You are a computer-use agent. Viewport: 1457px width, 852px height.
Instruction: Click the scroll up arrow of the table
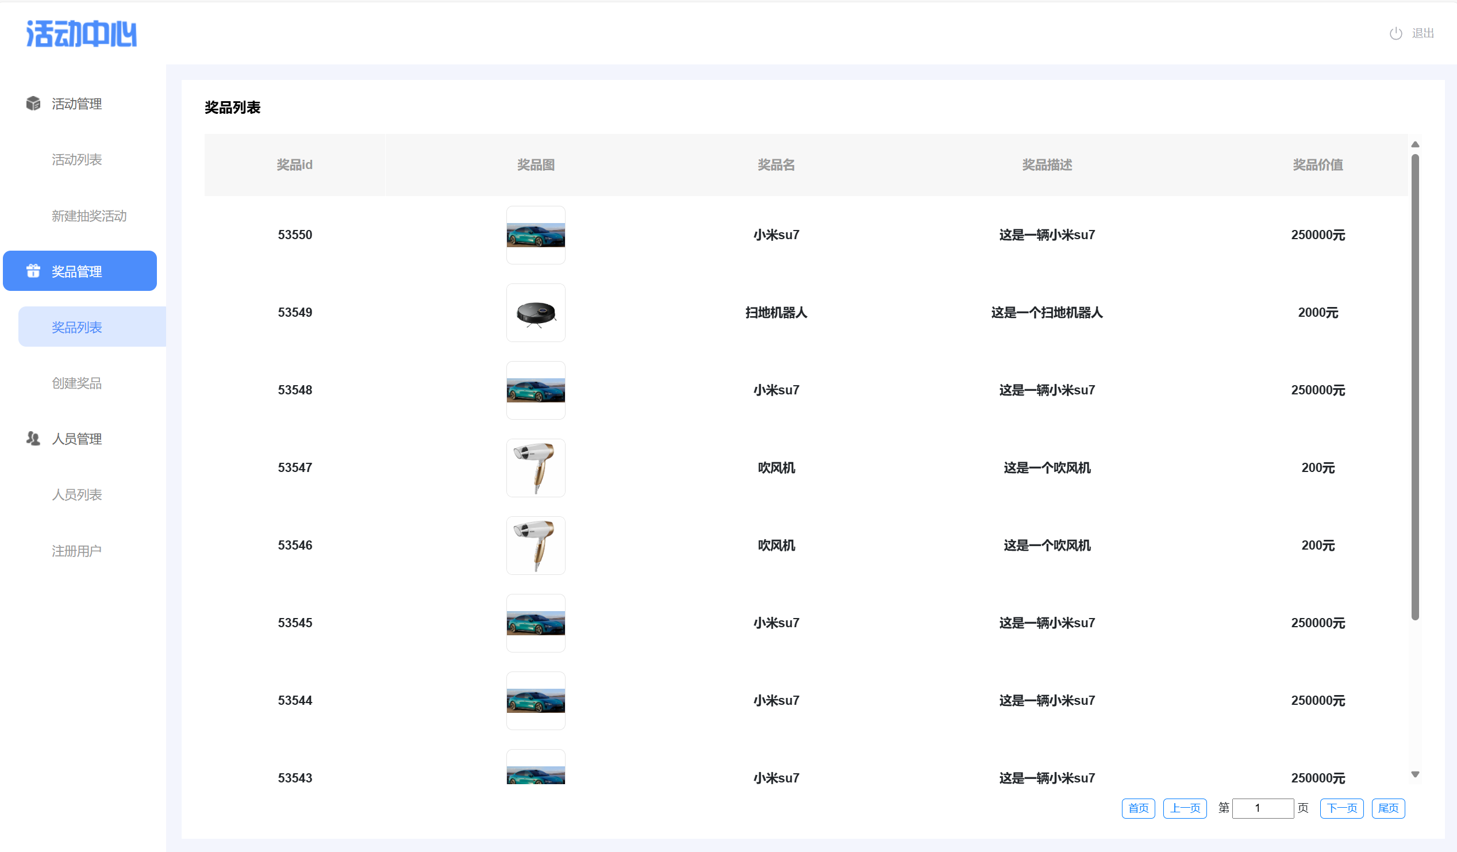pyautogui.click(x=1415, y=145)
